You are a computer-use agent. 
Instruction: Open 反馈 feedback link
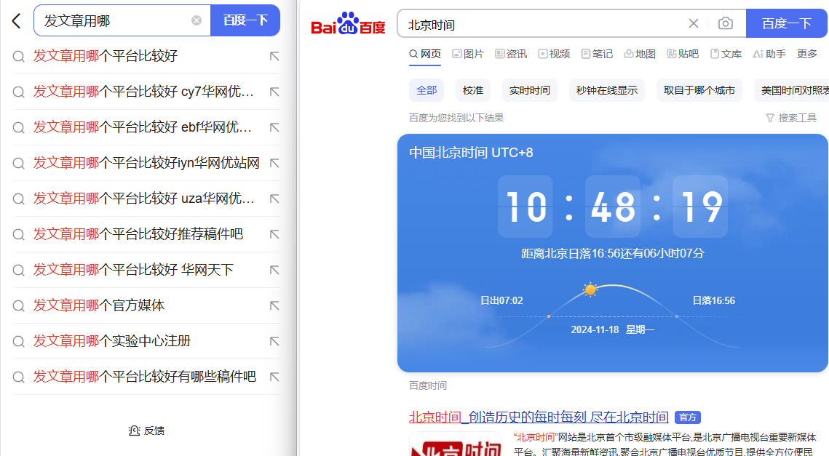click(146, 431)
